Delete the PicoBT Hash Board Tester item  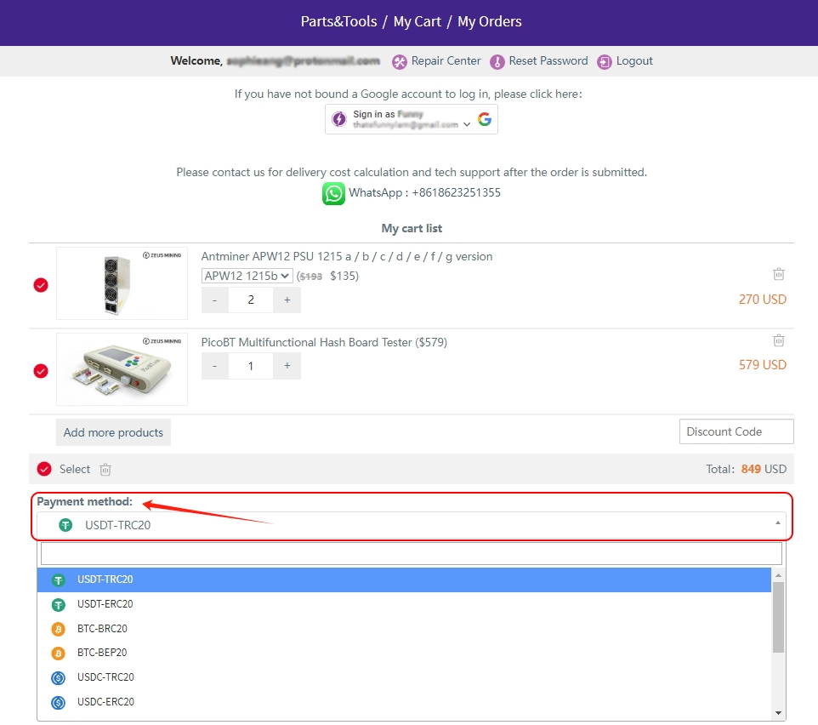[778, 340]
